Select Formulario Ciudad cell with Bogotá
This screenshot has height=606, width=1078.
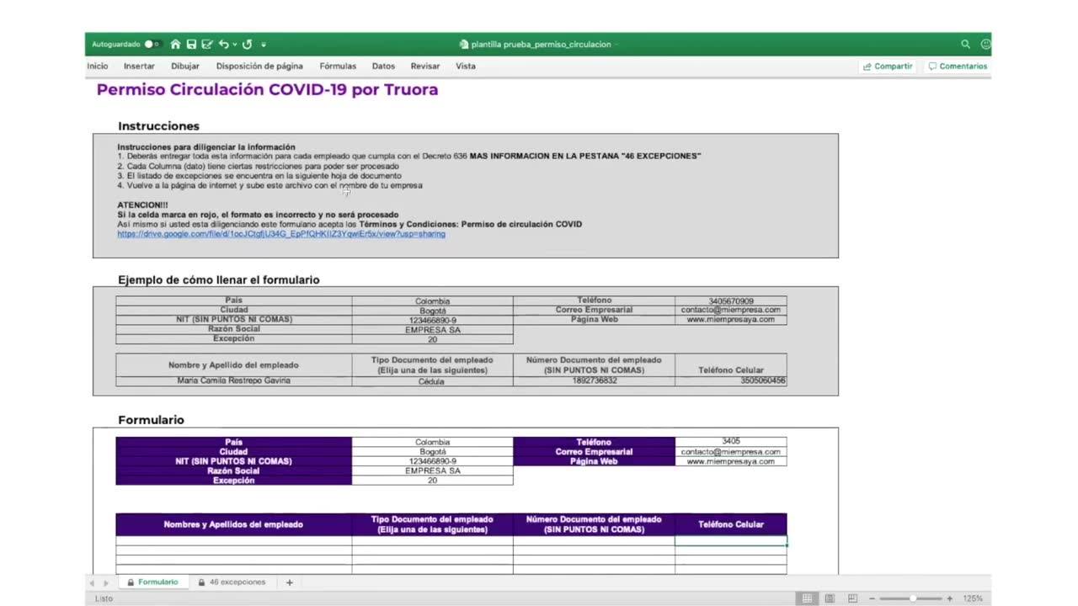pyautogui.click(x=432, y=452)
